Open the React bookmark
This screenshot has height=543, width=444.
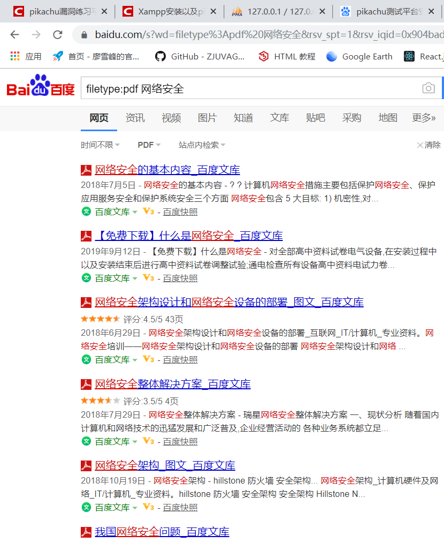[x=424, y=56]
